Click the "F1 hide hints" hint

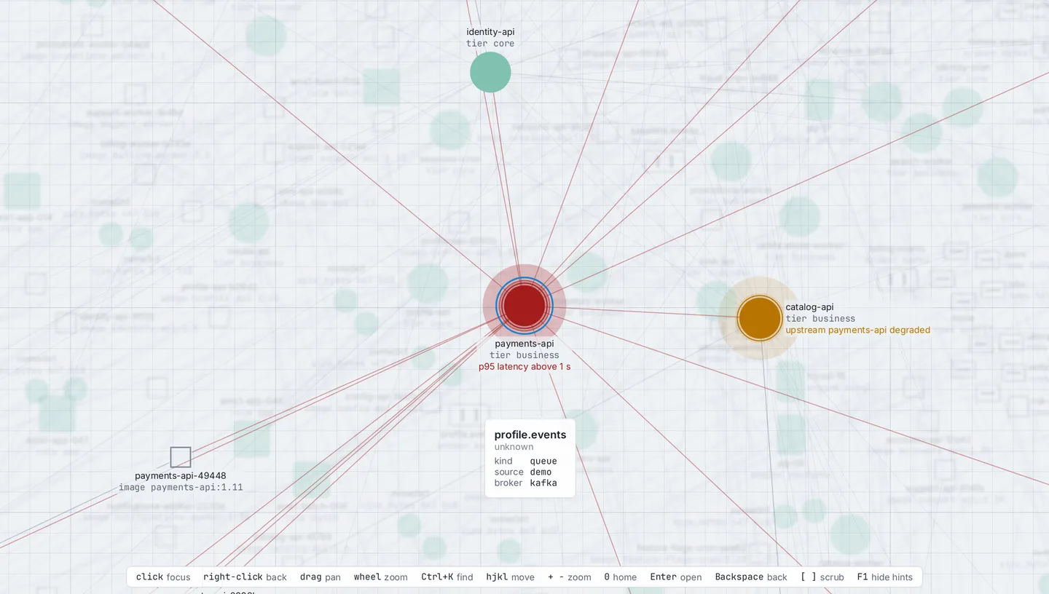point(884,577)
